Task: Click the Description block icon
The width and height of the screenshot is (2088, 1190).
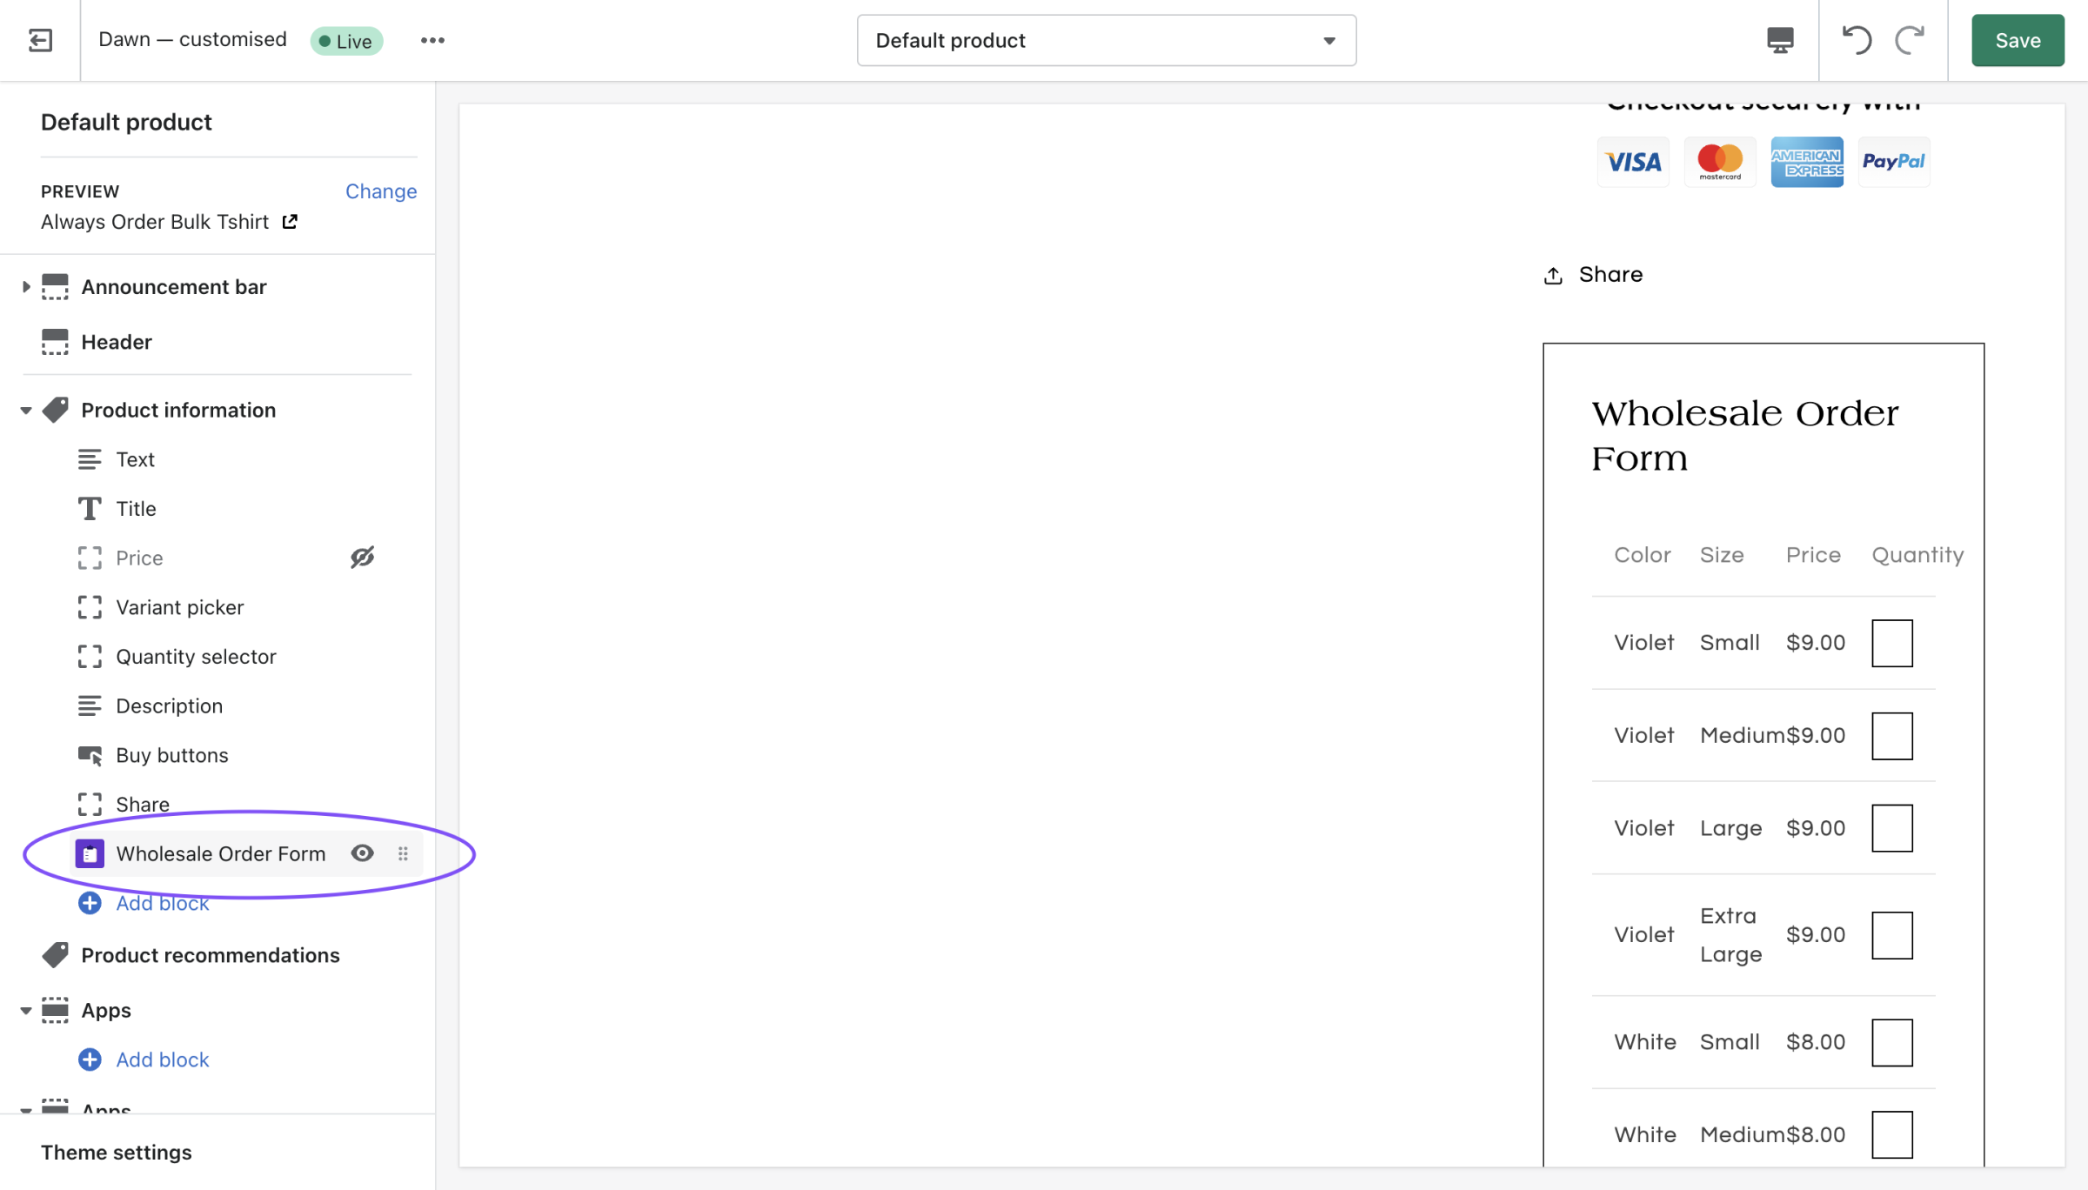Action: pos(90,705)
